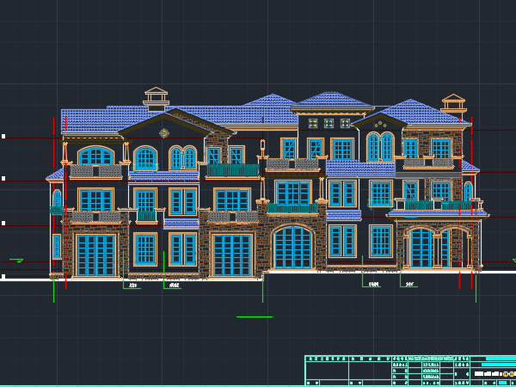Select the large arched central ground-floor window
The image size is (516, 387).
pos(293,247)
